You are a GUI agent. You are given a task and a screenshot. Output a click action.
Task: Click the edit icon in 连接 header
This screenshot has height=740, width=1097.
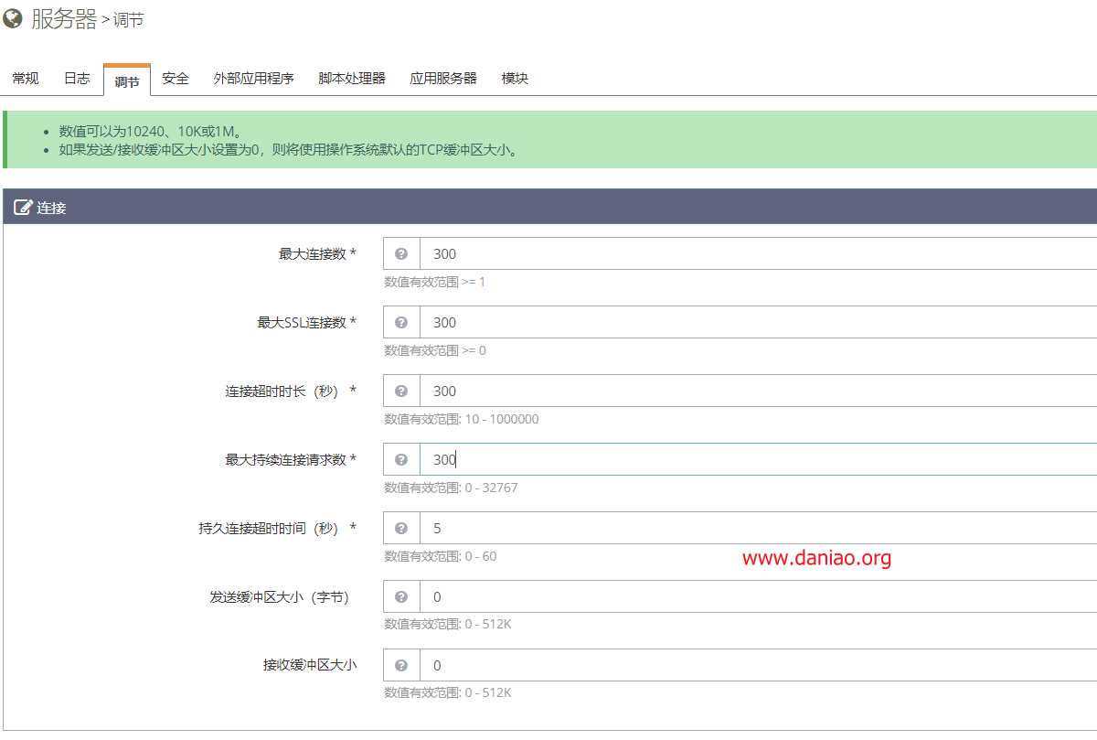tap(23, 207)
